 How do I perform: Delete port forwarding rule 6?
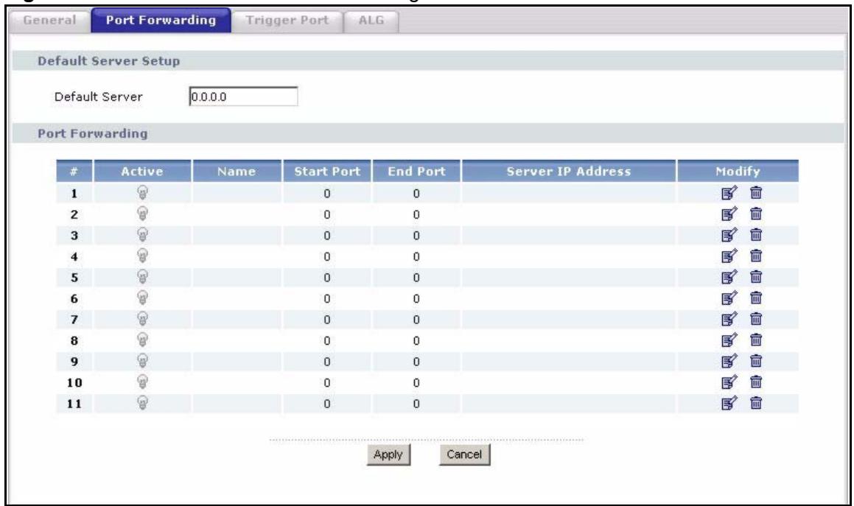coord(756,298)
